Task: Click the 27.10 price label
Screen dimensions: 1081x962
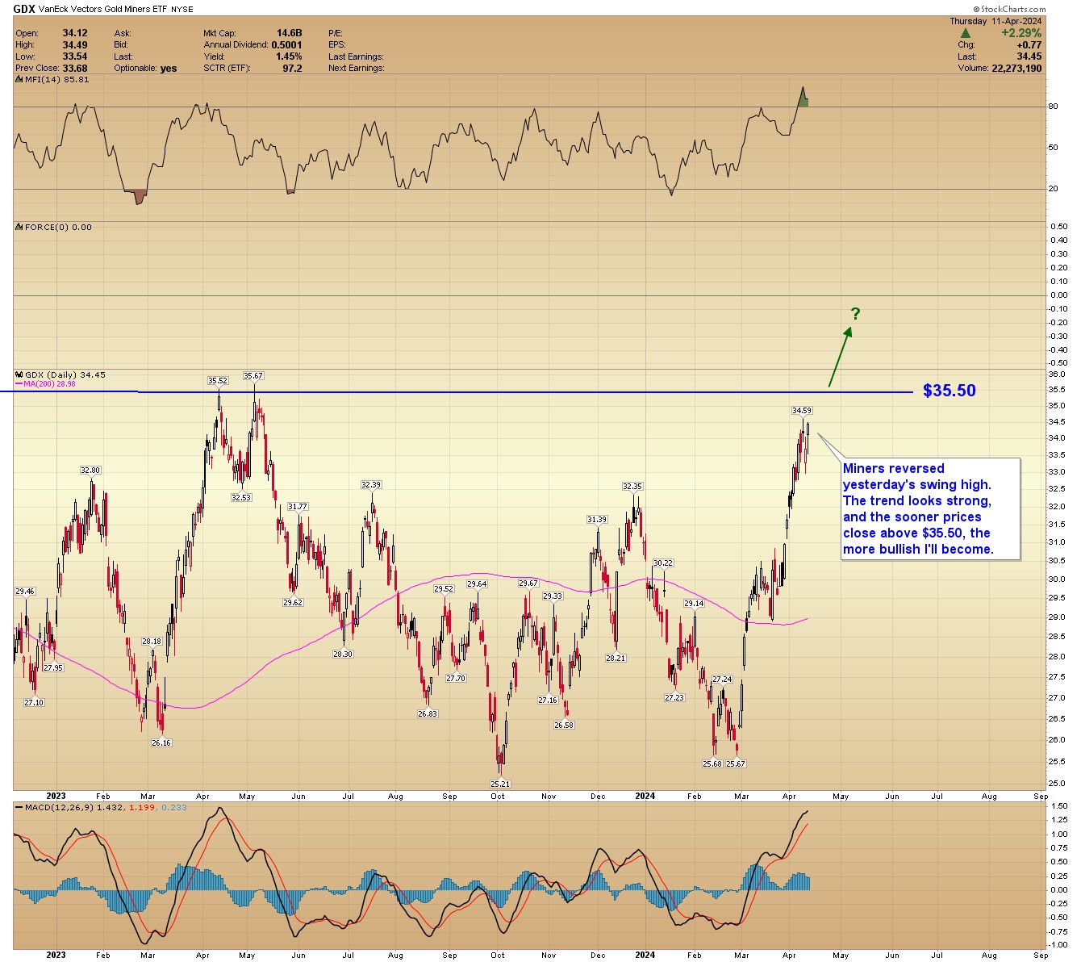Action: point(34,703)
